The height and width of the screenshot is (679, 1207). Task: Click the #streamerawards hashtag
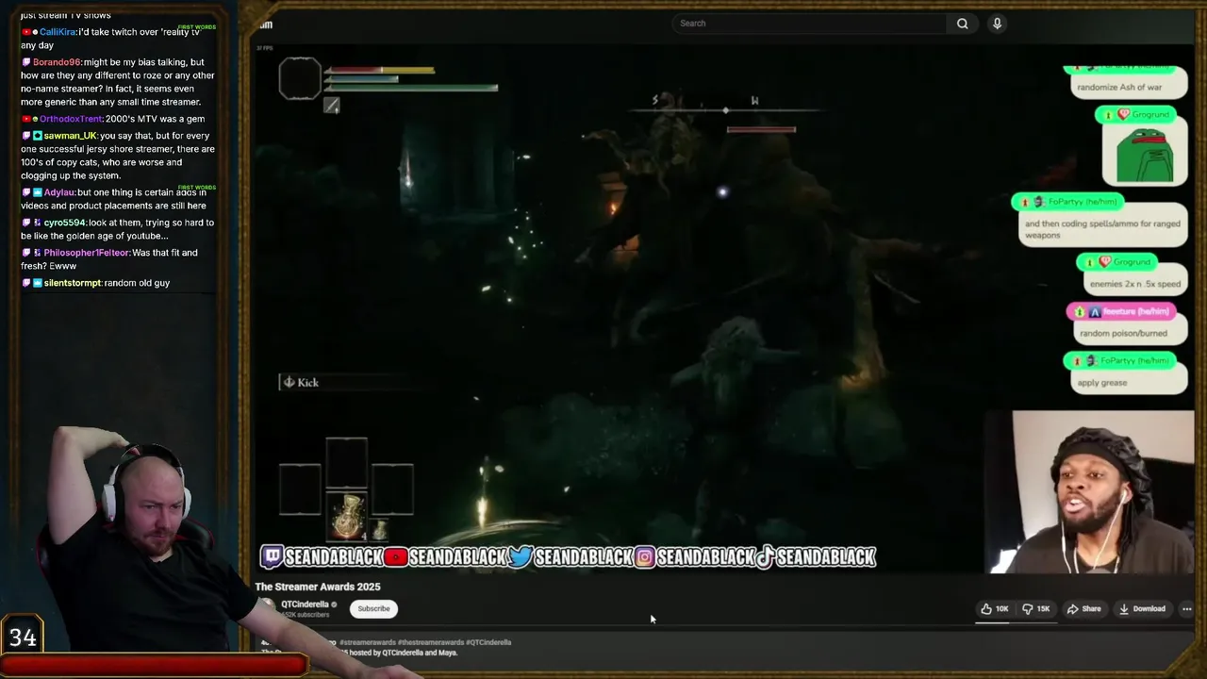tap(368, 643)
